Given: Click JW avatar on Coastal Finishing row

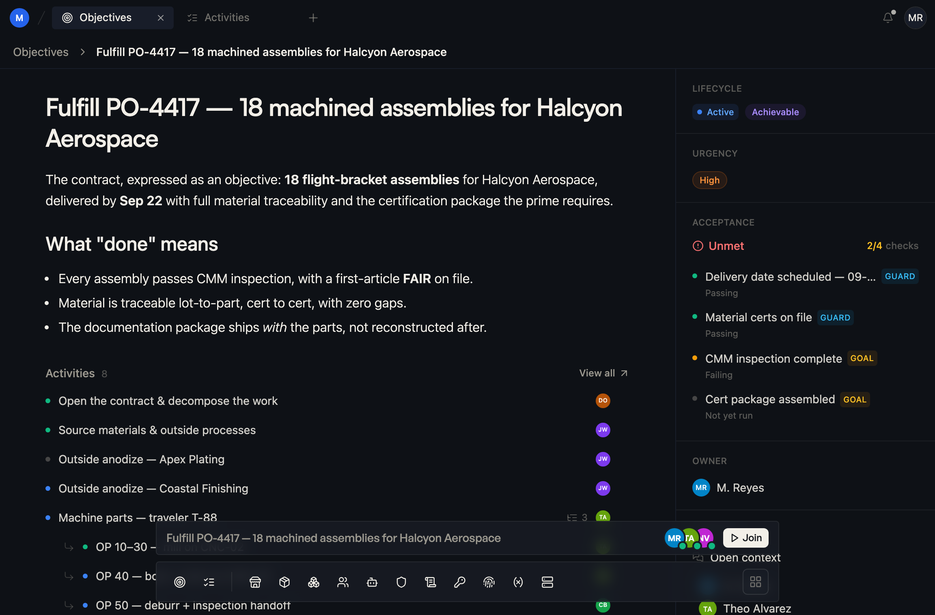Looking at the screenshot, I should [603, 488].
